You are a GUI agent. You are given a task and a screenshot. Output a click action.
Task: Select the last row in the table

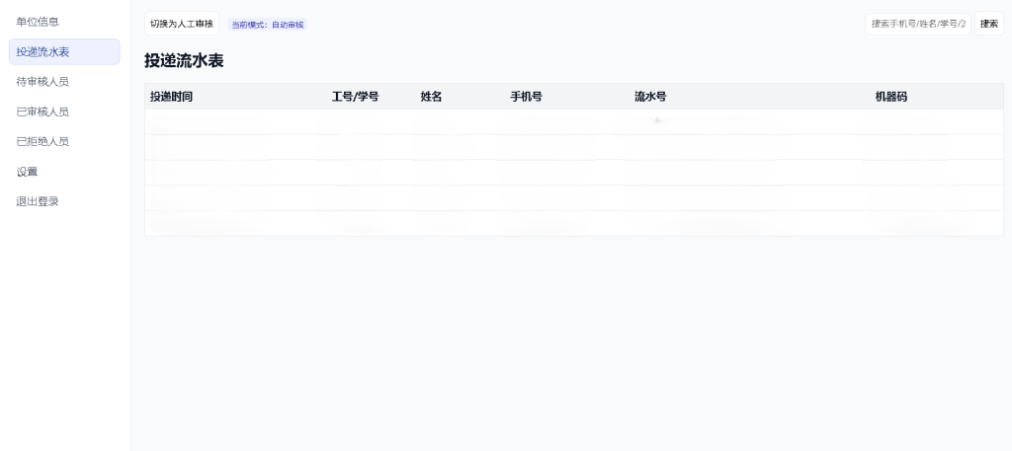coord(573,223)
